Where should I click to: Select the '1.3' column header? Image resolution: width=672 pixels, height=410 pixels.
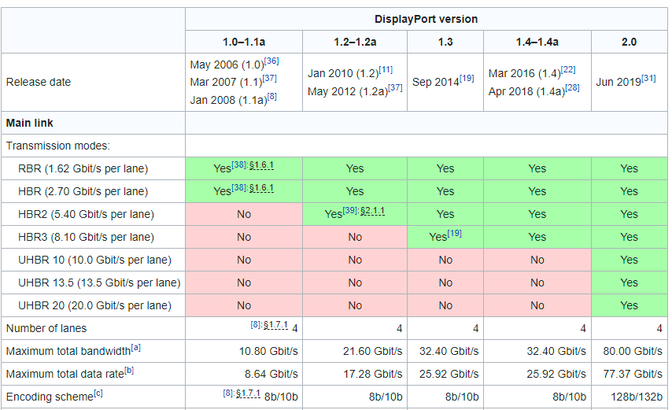445,42
